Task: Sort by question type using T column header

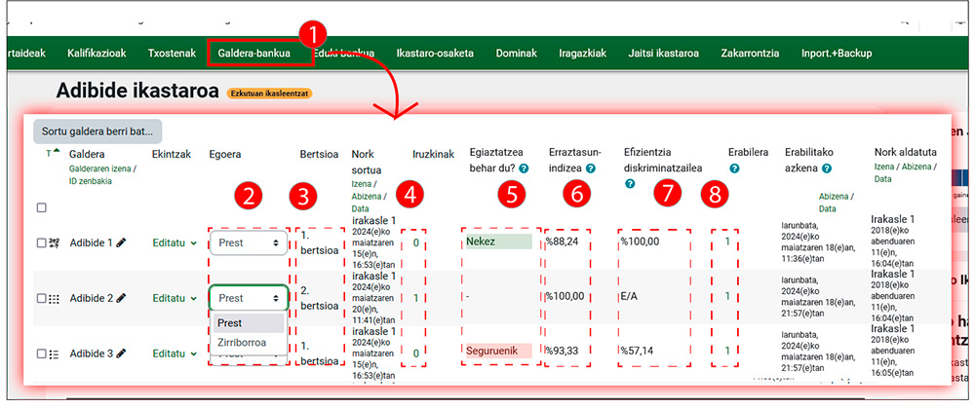Action: point(49,153)
